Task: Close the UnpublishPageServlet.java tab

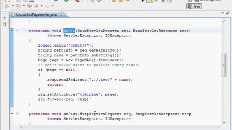Action: (x=60, y=14)
